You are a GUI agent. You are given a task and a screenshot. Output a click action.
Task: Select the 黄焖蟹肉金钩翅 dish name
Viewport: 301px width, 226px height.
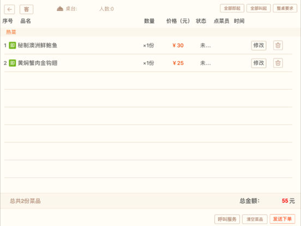pyautogui.click(x=38, y=63)
